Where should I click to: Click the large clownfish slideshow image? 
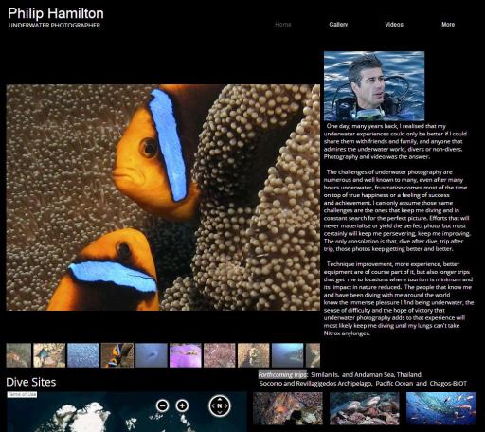click(x=163, y=197)
